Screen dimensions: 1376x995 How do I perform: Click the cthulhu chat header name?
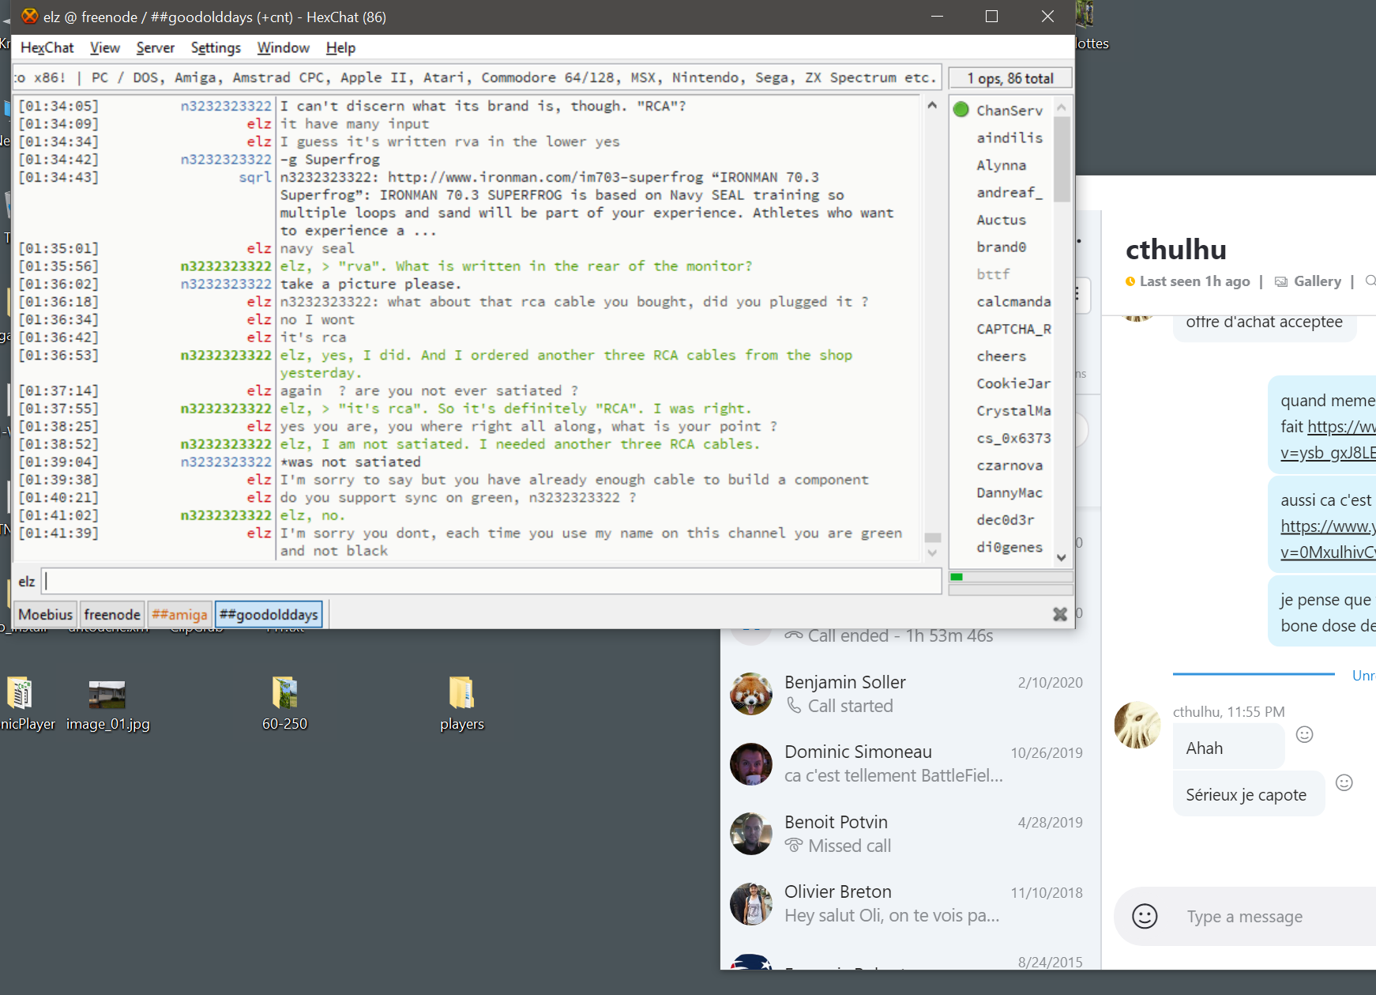[1175, 250]
